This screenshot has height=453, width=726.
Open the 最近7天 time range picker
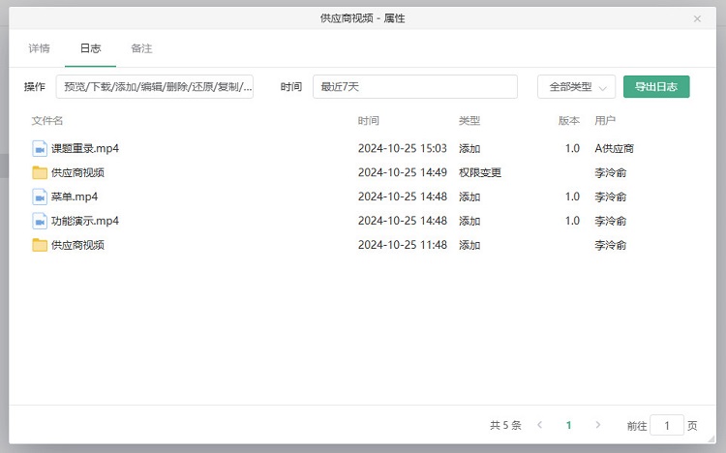pos(414,87)
